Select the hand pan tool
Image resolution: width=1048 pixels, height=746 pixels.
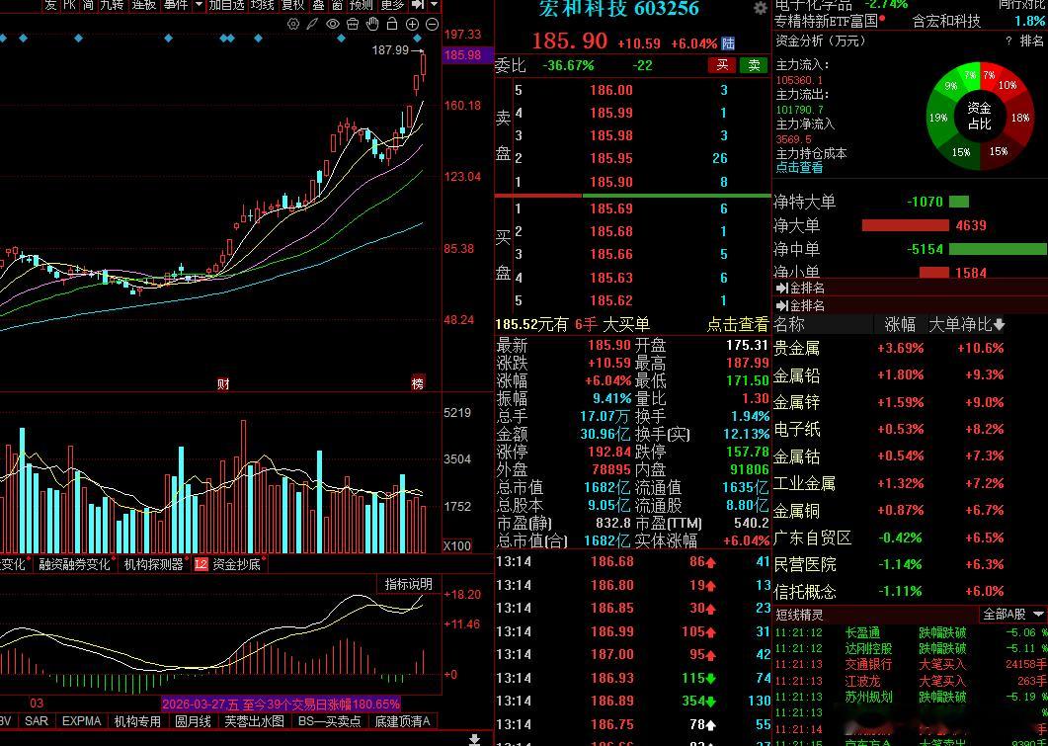(372, 25)
